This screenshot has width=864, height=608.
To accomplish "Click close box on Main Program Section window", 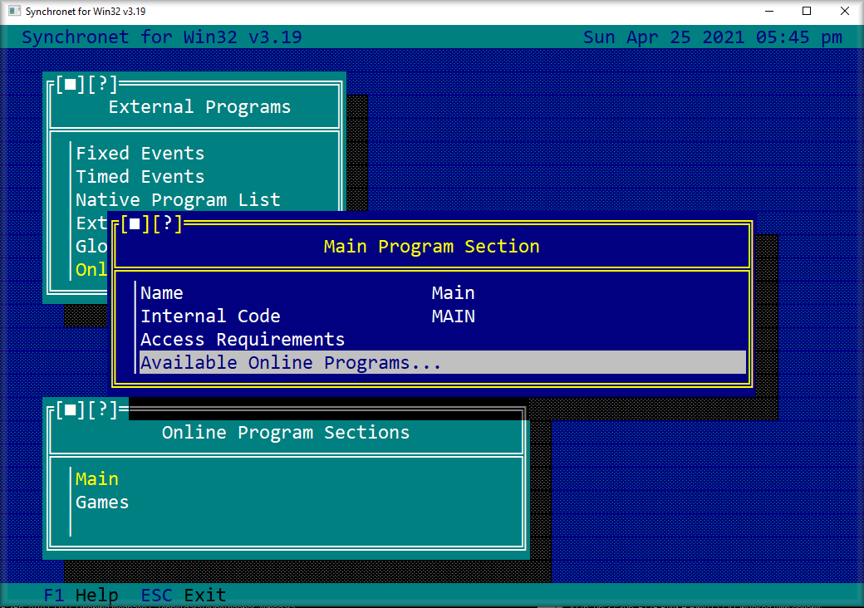I will pyautogui.click(x=135, y=223).
